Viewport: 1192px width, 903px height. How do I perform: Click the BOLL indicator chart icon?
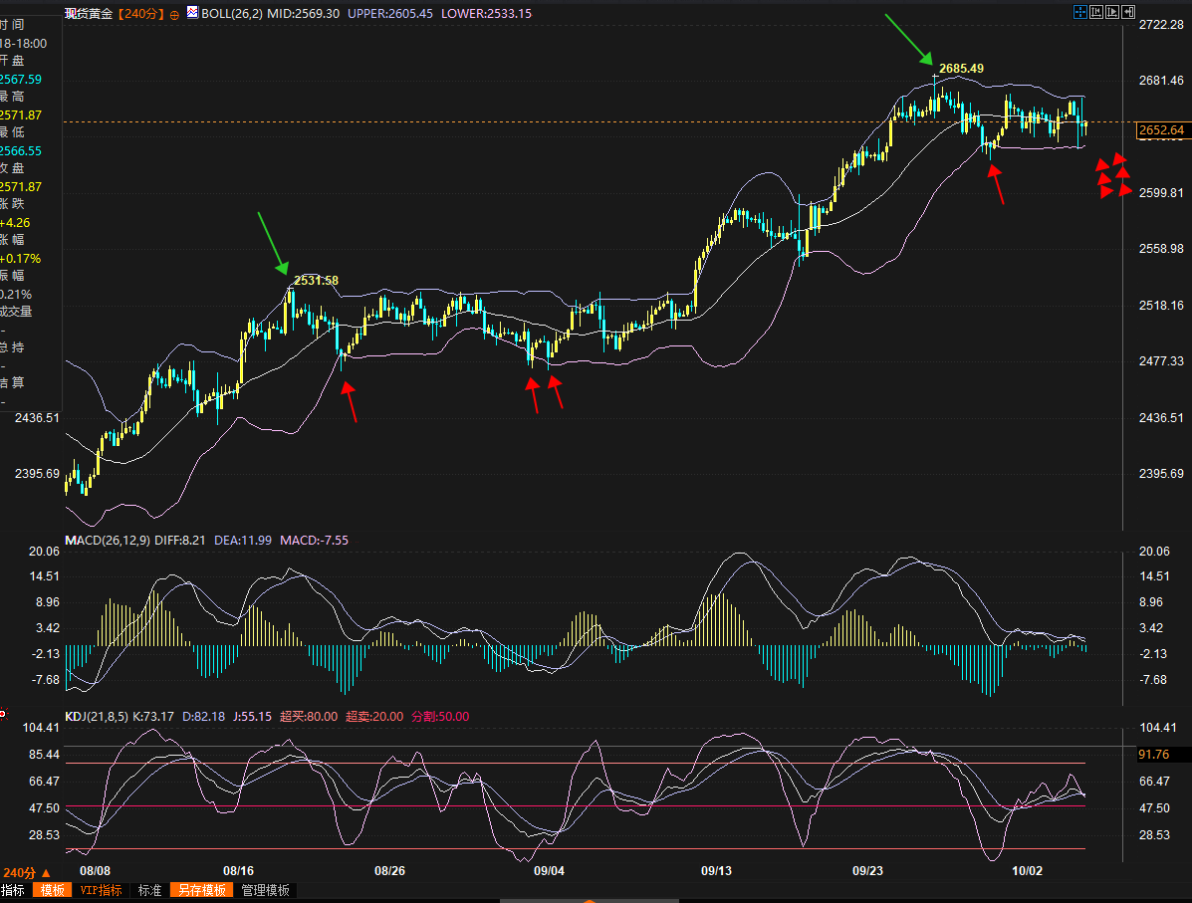(192, 13)
